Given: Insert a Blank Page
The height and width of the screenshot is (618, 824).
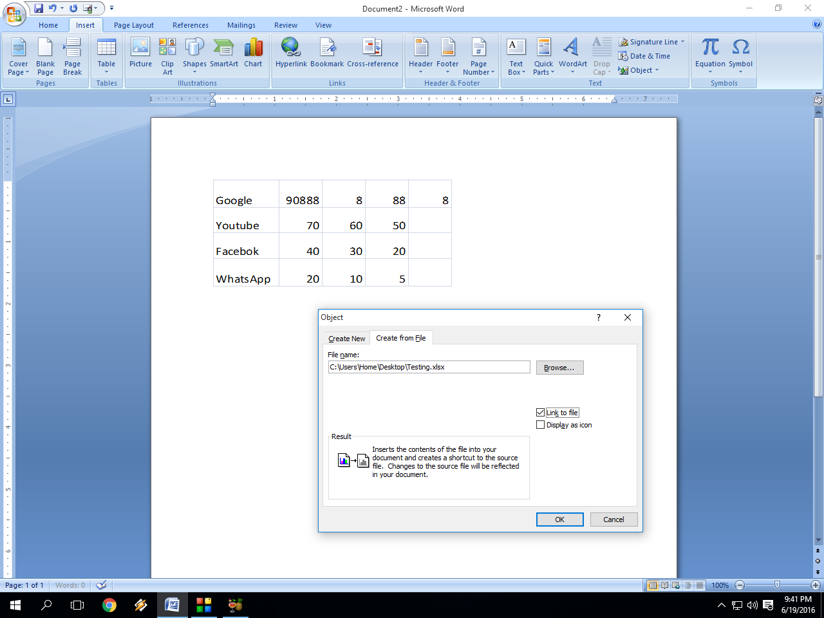Looking at the screenshot, I should [x=45, y=57].
